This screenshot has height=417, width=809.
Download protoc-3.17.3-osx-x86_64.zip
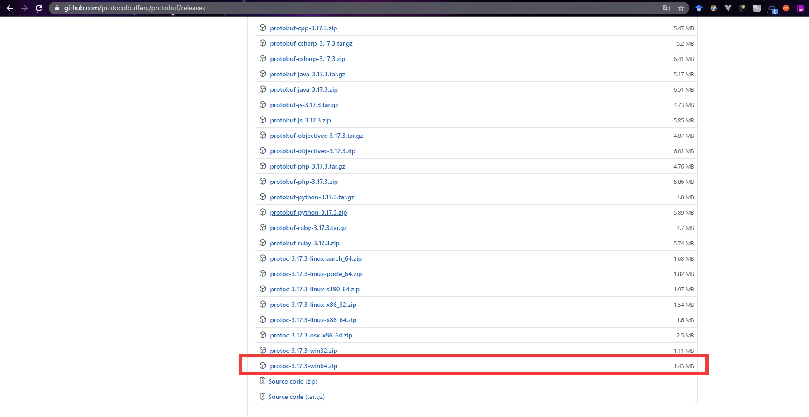click(311, 335)
